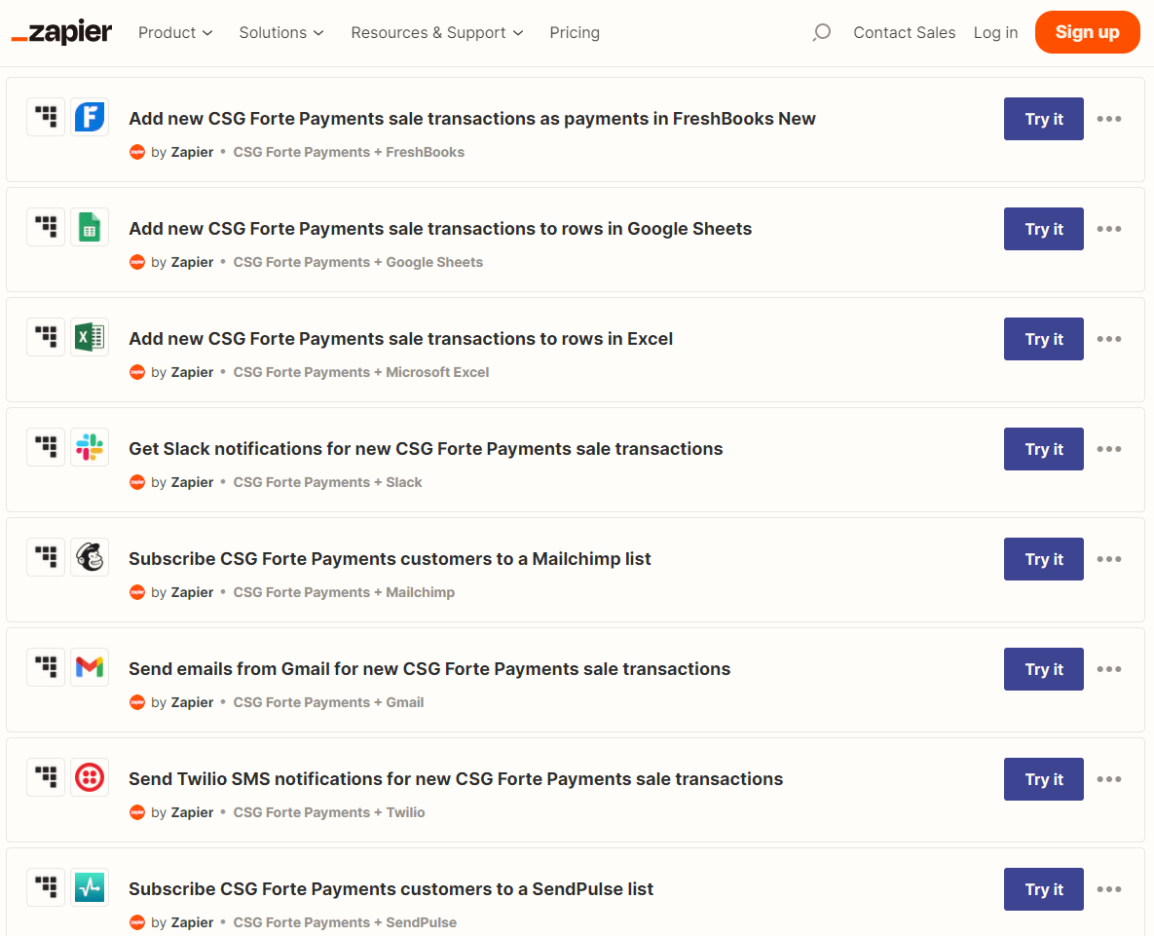Try the Gmail emails zap
1154x936 pixels.
click(x=1044, y=669)
